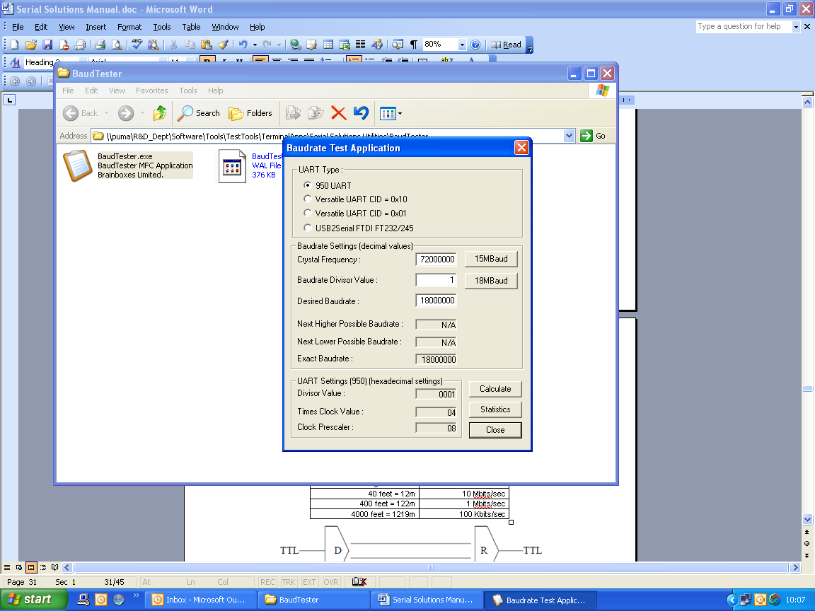Undo last action with blue arrow in BaudTester

click(361, 113)
